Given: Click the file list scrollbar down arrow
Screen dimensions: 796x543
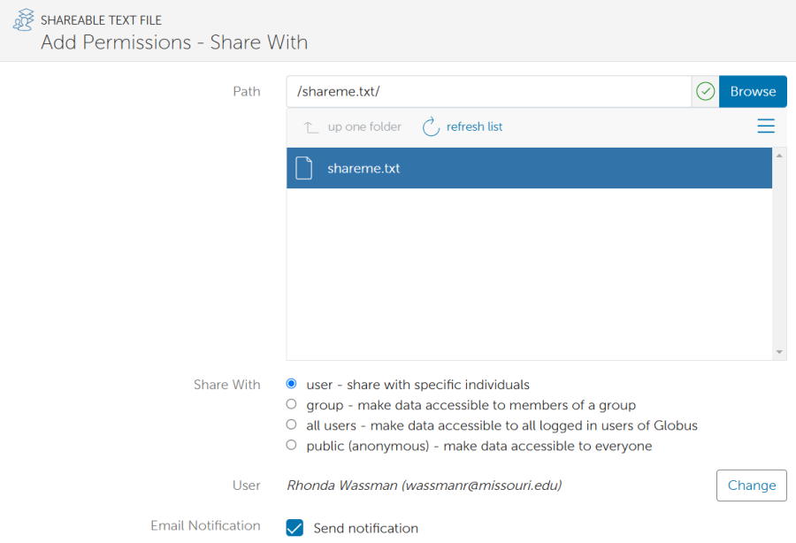Looking at the screenshot, I should click(x=779, y=352).
